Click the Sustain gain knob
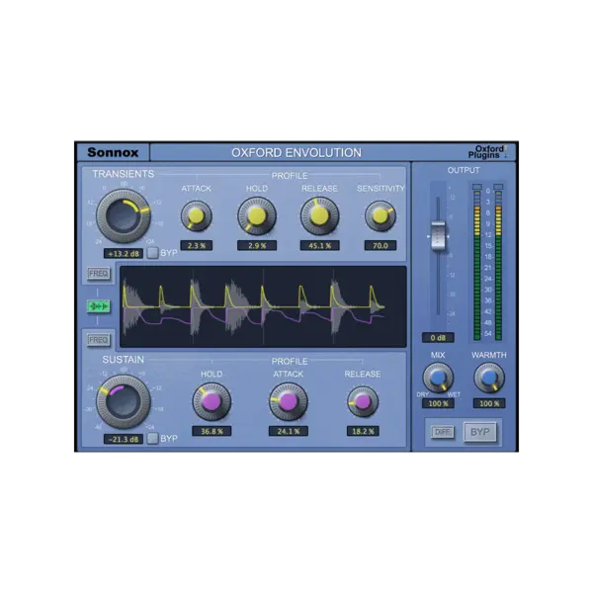The height and width of the screenshot is (593, 593). pos(124,401)
